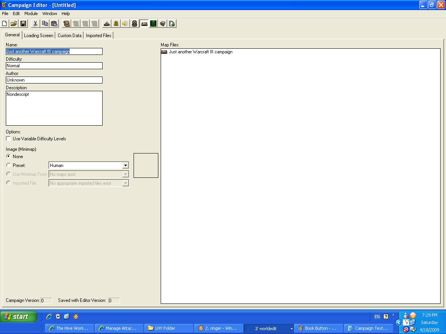Open LHY Folder taskbar button
Viewport: 446px width, 334px height.
coord(169,328)
